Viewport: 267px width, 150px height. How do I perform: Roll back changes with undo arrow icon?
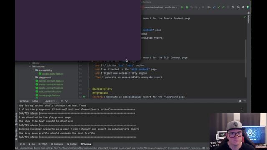coord(233,7)
